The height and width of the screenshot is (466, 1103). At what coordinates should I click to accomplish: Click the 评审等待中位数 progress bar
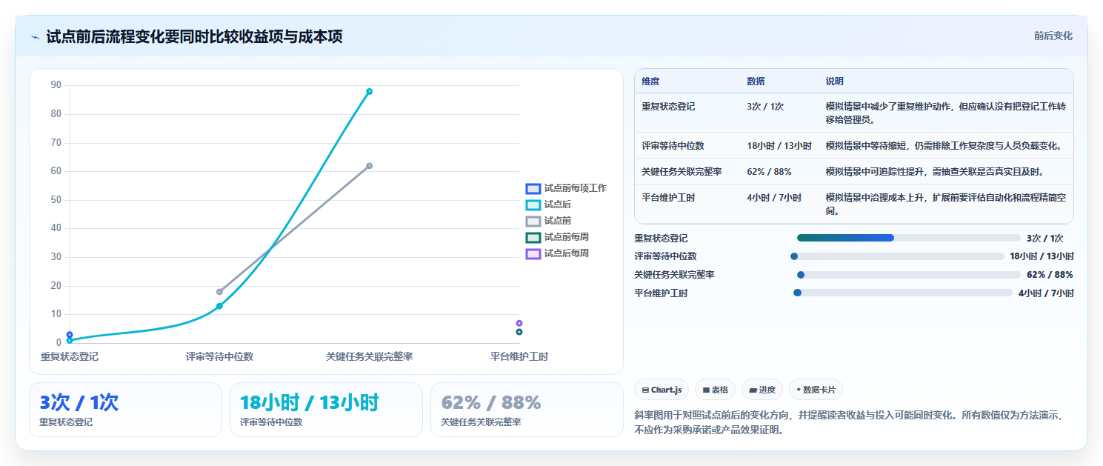(897, 256)
